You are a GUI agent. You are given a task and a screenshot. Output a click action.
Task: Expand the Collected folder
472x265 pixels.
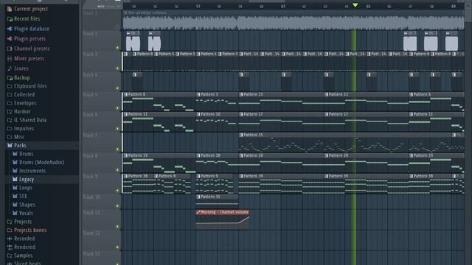coord(10,95)
